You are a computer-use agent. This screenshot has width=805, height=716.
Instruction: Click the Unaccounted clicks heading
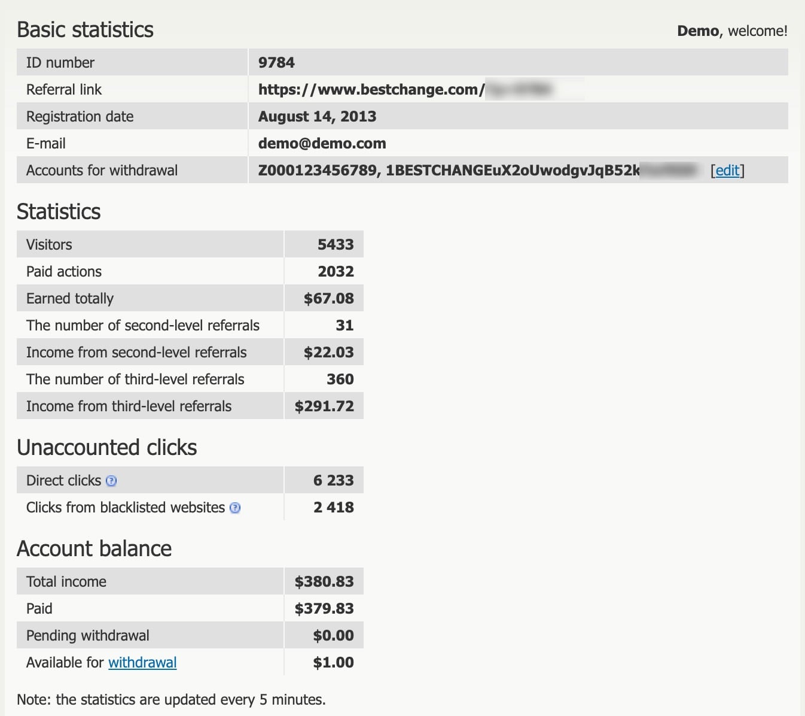(106, 448)
